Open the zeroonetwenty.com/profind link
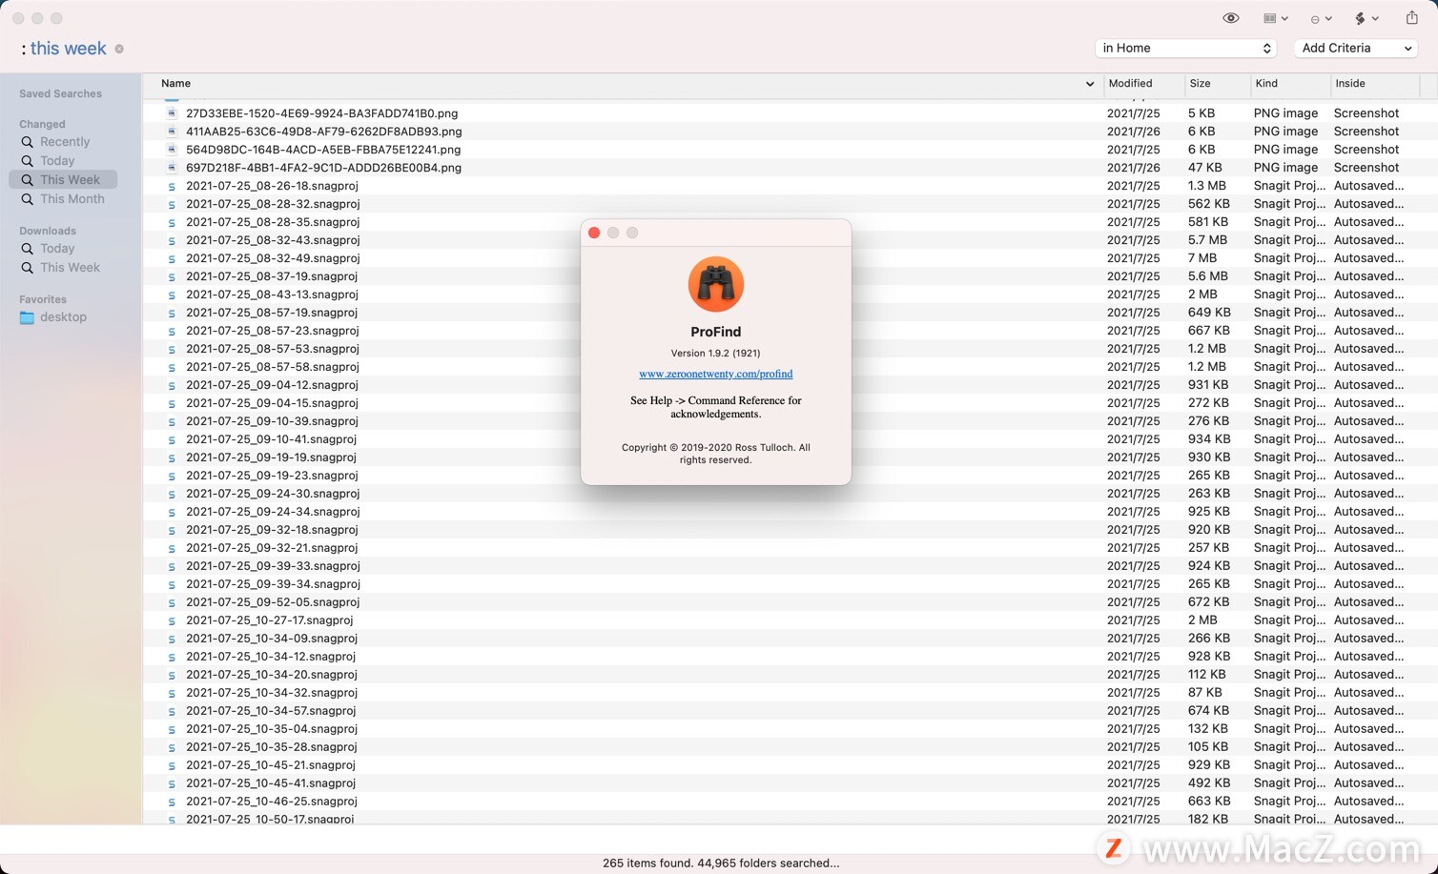This screenshot has width=1438, height=874. pyautogui.click(x=715, y=374)
